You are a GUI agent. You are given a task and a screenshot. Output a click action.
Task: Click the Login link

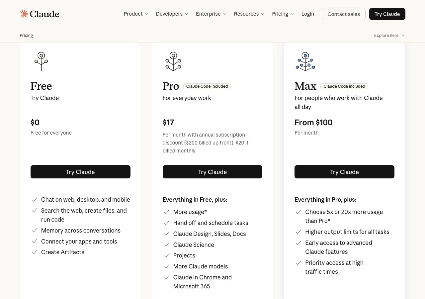pyautogui.click(x=308, y=14)
